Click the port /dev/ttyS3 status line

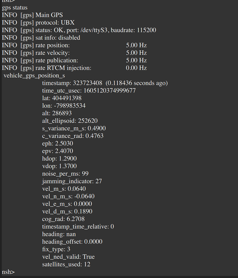tap(79, 30)
